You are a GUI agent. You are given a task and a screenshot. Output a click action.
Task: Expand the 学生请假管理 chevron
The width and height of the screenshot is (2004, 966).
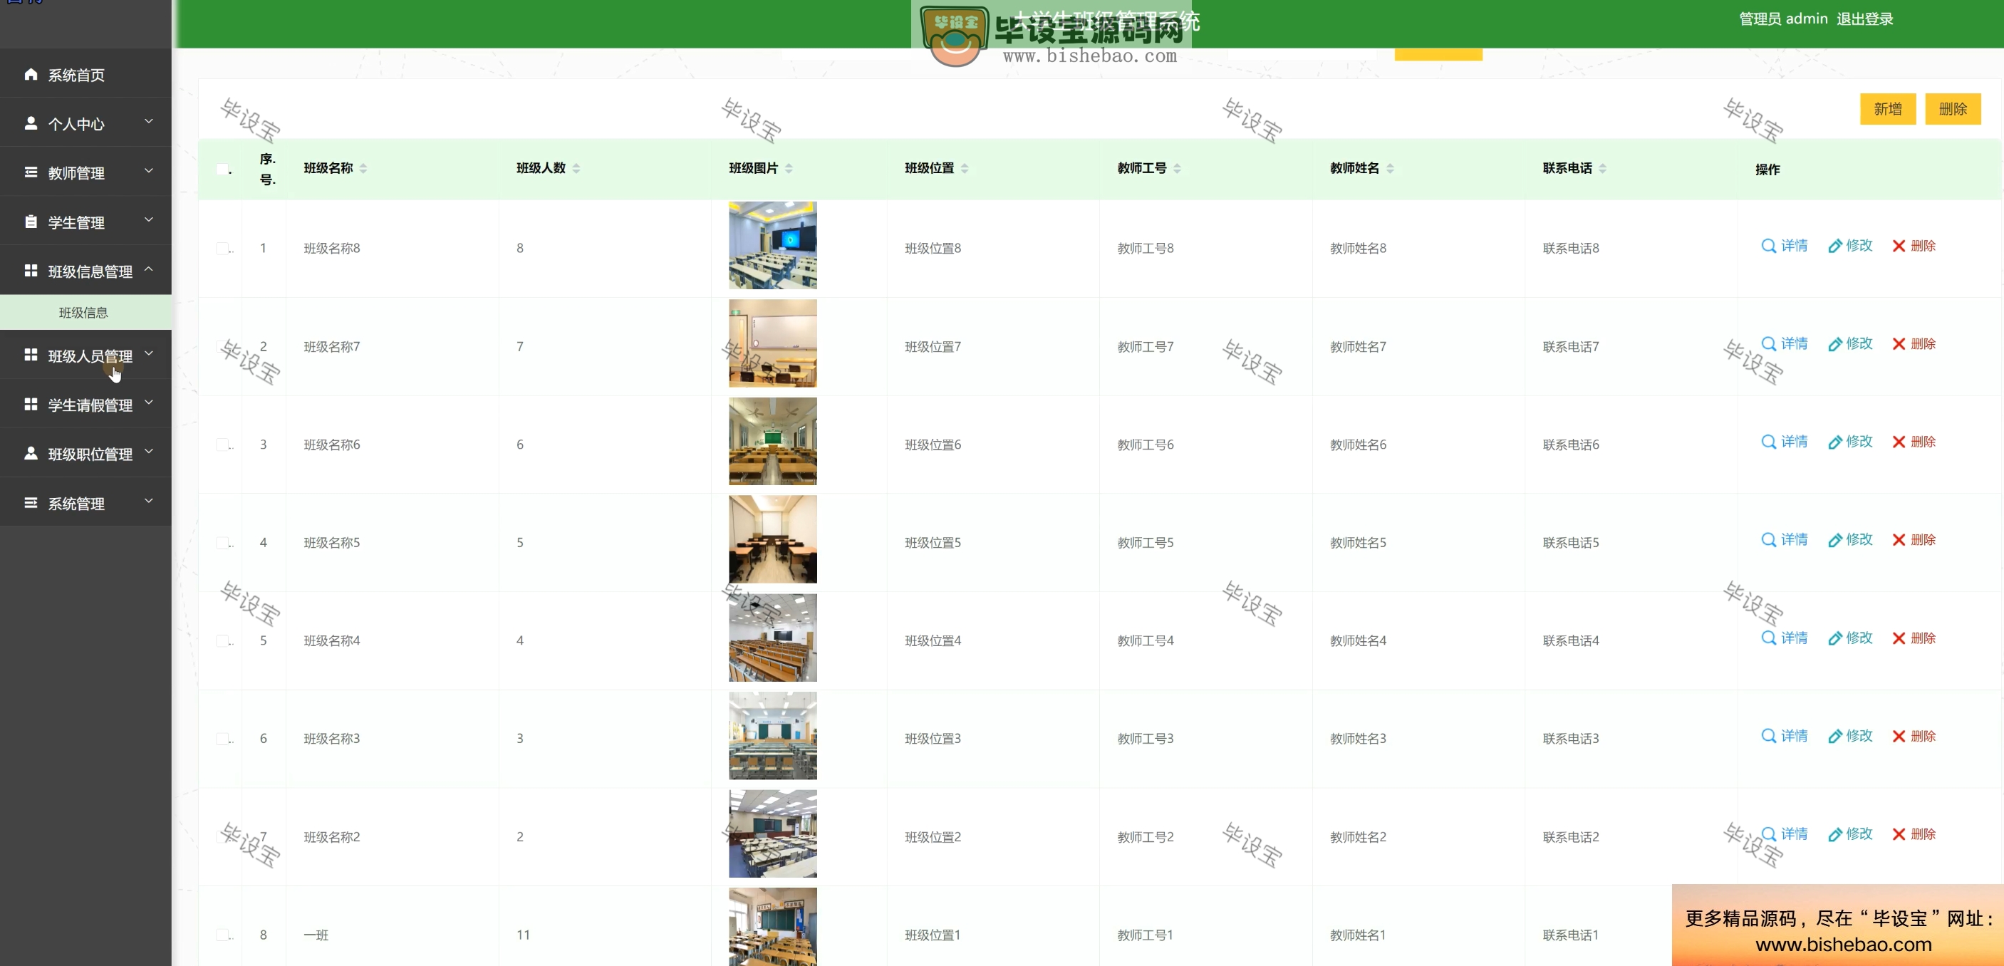[149, 402]
